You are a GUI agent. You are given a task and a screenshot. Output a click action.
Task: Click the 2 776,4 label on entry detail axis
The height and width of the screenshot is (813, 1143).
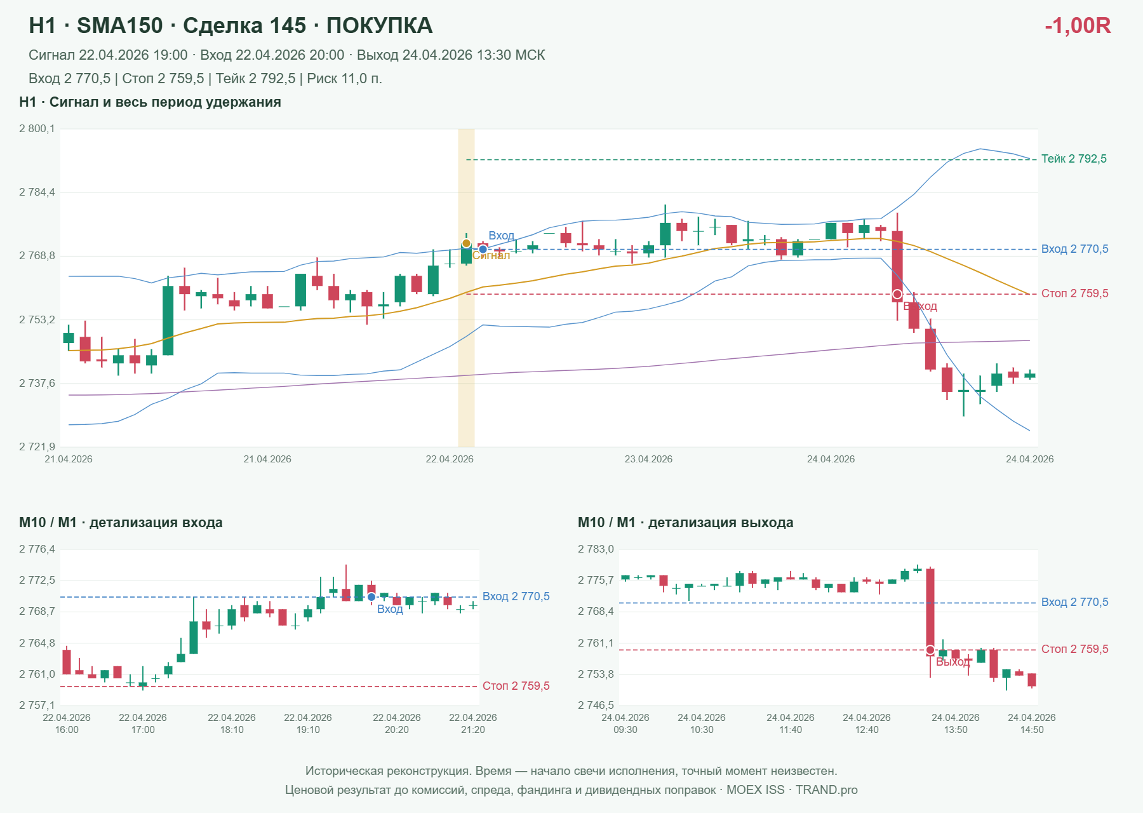coord(37,549)
